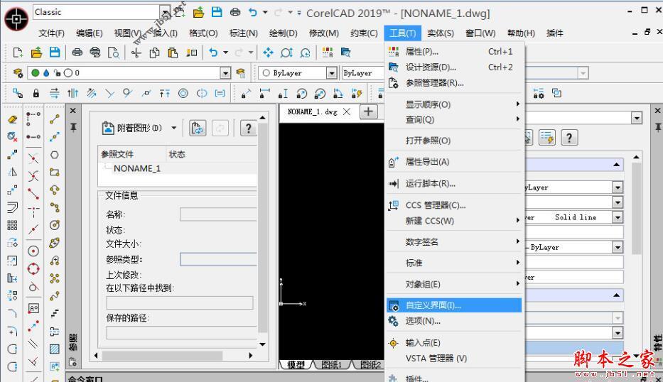Image resolution: width=663 pixels, height=382 pixels.
Task: Open the undo history dropdown arrow
Action: pos(225,53)
